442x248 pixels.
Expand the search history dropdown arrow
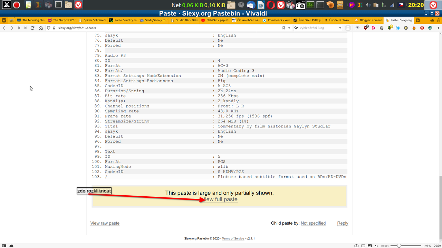click(340, 28)
